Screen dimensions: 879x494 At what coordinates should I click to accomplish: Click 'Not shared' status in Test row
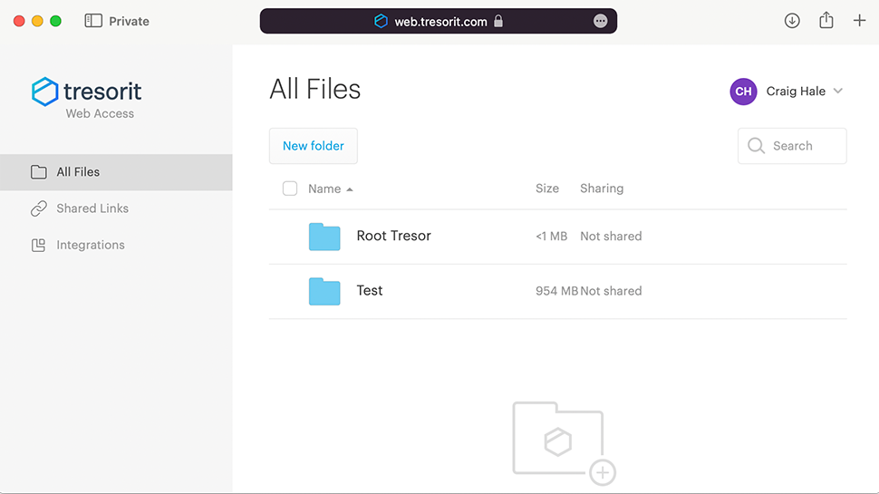click(x=611, y=291)
